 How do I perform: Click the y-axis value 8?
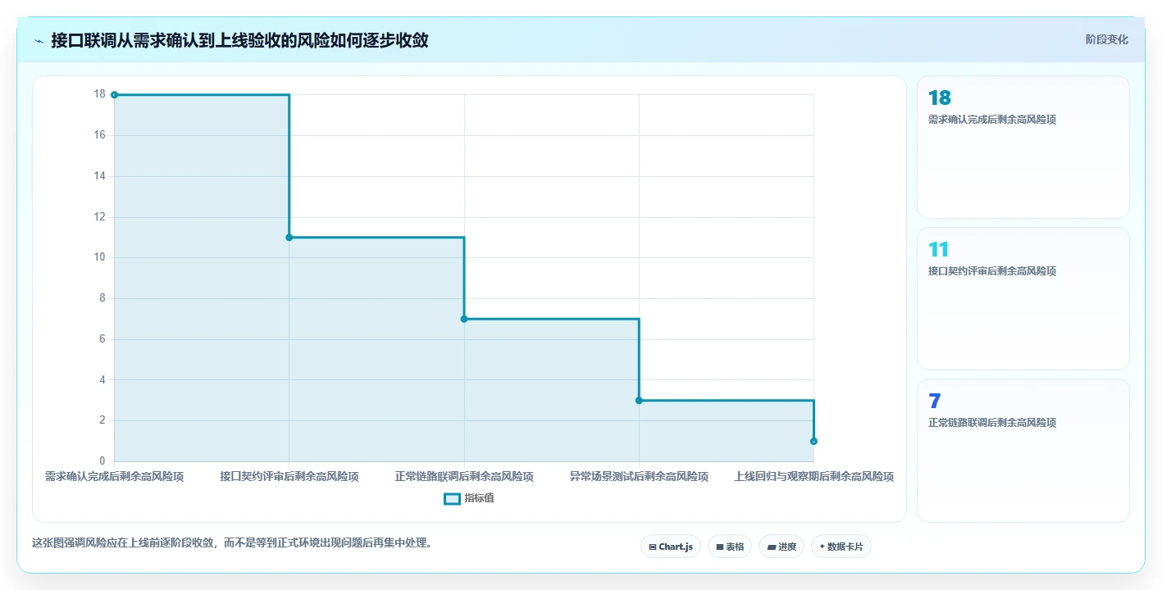click(x=103, y=298)
